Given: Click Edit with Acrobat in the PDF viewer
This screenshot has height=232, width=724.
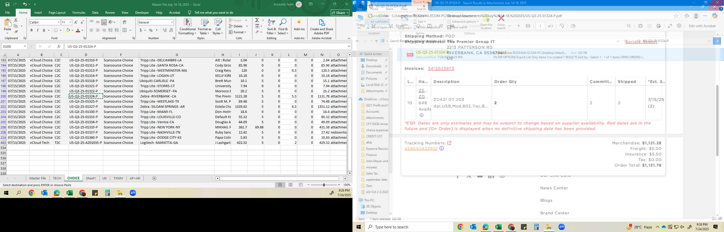Looking at the screenshot, I should click(x=702, y=26).
